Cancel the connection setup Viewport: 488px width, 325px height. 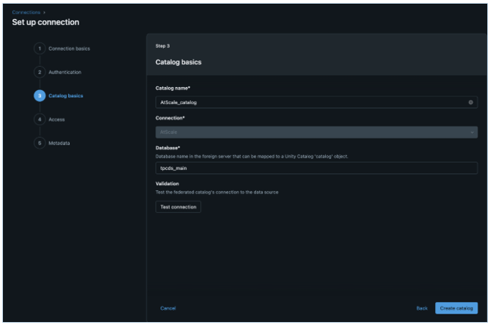pos(168,308)
